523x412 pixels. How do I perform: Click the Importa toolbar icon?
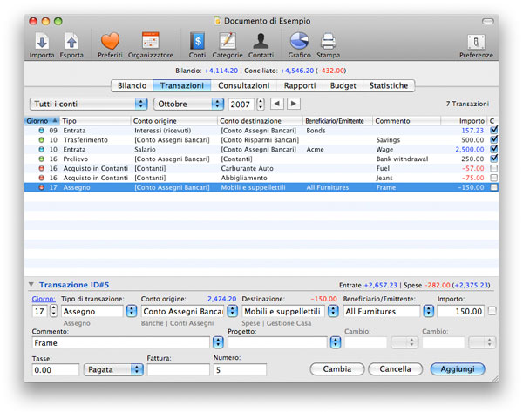[42, 41]
